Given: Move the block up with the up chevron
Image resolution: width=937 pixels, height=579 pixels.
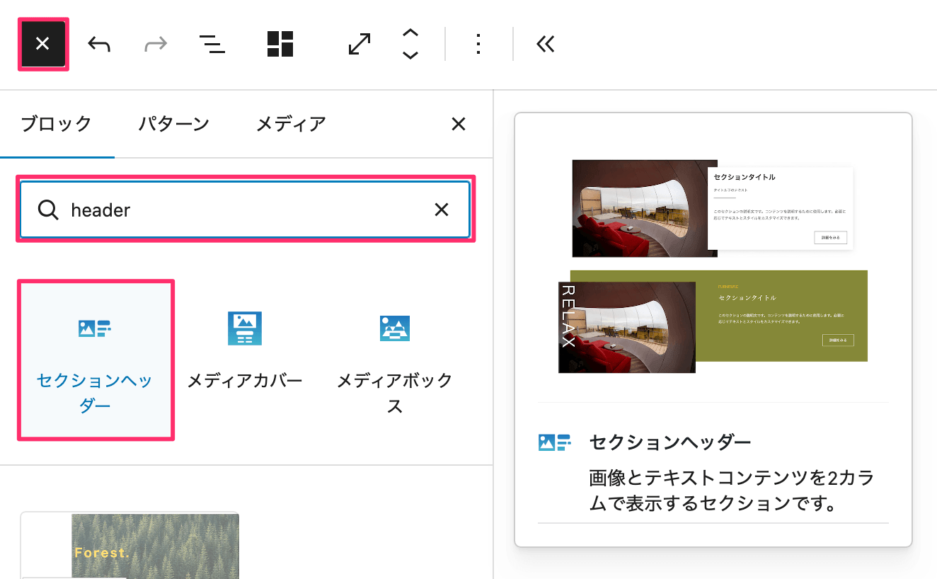Looking at the screenshot, I should tap(410, 33).
